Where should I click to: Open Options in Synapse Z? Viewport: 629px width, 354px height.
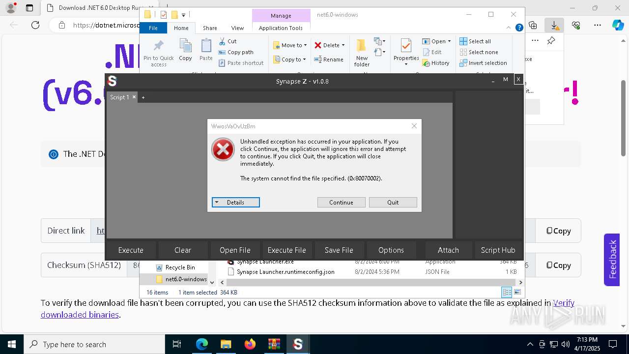pos(391,250)
